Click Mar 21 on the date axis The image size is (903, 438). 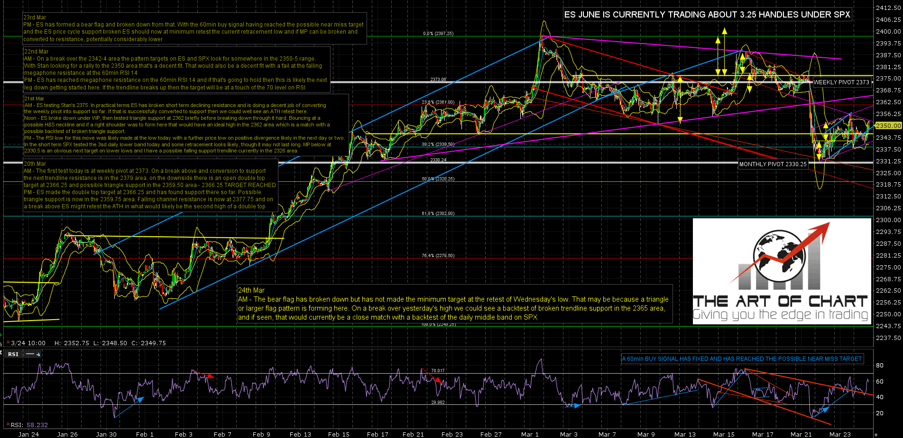coord(801,434)
